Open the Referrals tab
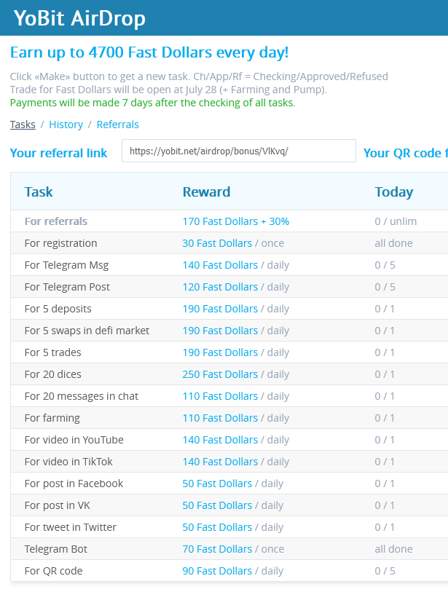 [117, 125]
